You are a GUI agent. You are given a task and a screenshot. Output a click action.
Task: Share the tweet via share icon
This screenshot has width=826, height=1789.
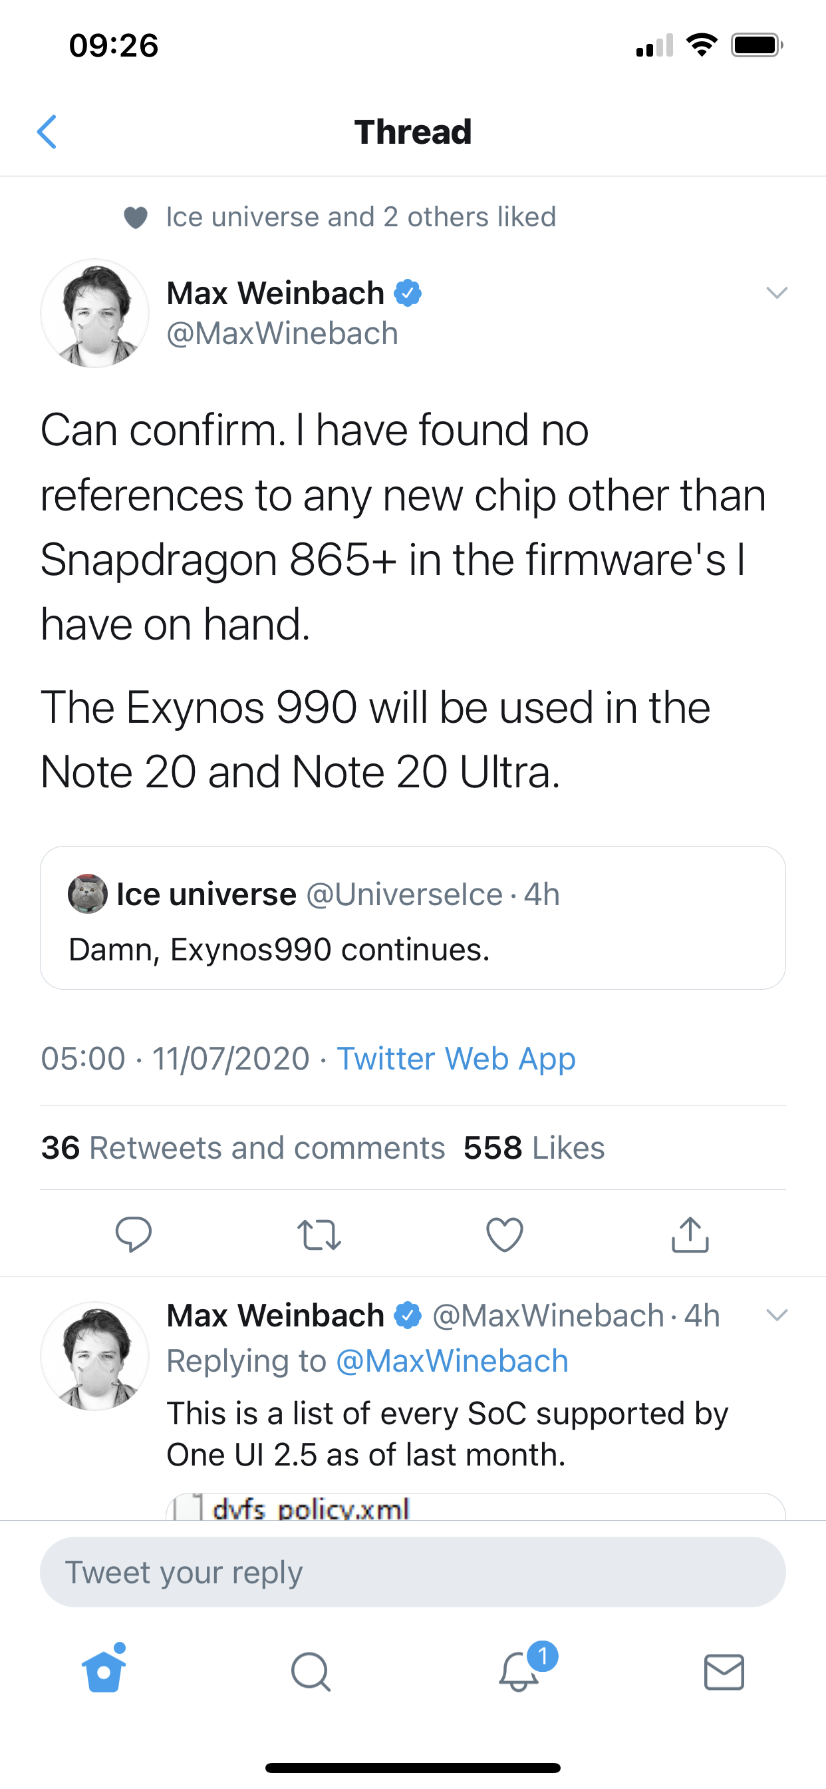690,1234
